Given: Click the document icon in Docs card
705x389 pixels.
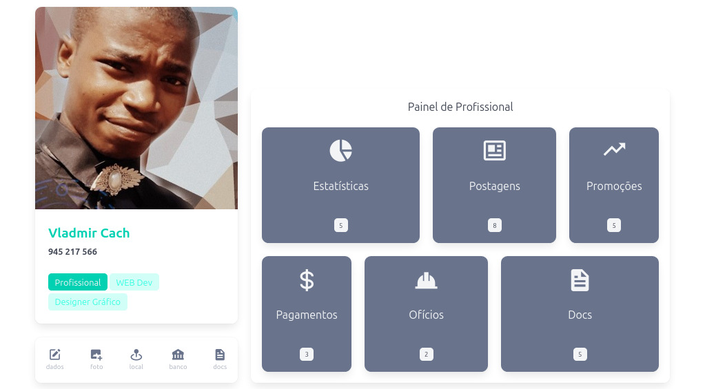Looking at the screenshot, I should tap(580, 280).
